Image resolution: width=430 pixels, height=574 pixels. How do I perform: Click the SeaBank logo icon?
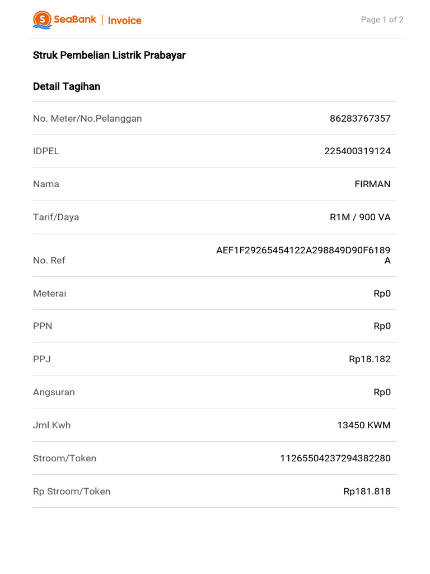click(42, 20)
